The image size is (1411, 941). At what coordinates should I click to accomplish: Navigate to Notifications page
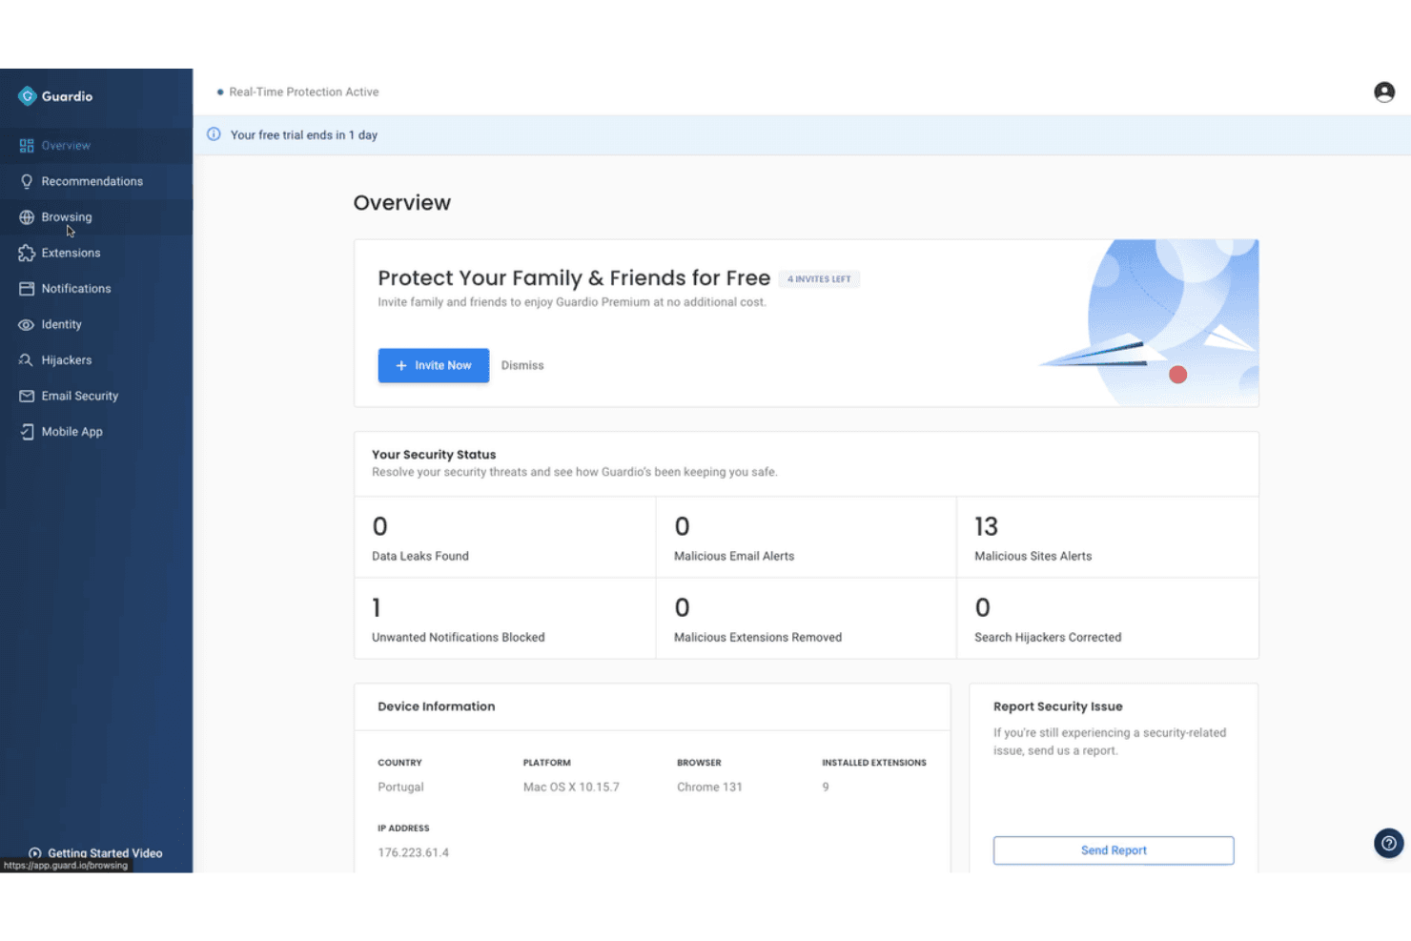pos(96,289)
